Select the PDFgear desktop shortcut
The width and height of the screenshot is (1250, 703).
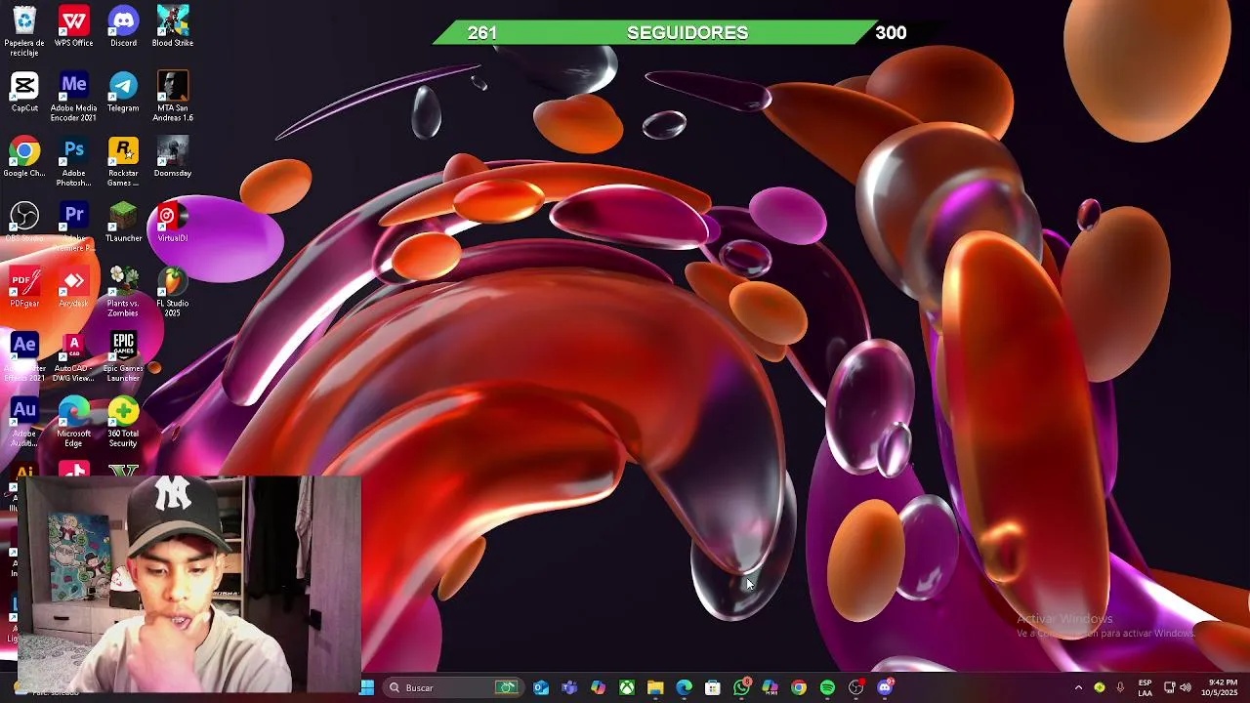[x=24, y=287]
